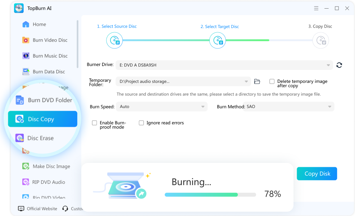Click the RIP DVD Audio icon

(26, 182)
